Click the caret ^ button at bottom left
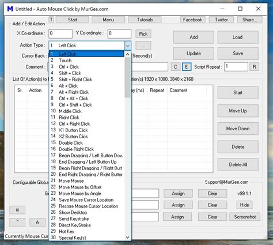 pos(17,222)
